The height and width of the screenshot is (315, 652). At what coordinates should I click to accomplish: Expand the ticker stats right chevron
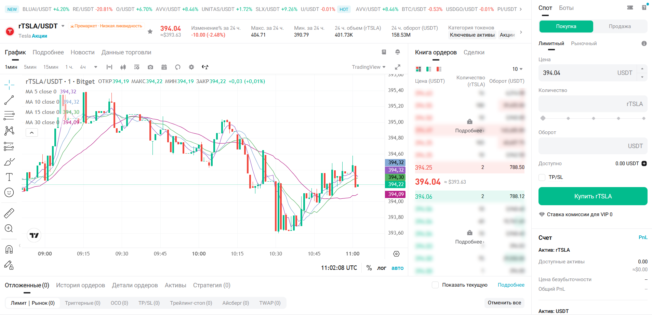(521, 32)
